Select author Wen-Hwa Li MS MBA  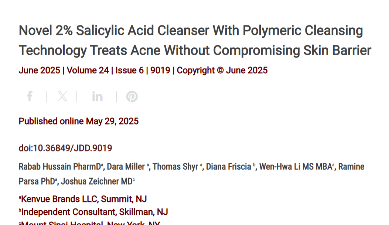coord(296,167)
